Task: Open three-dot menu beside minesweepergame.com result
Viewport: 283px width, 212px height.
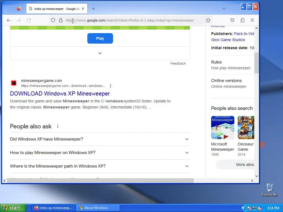Action: (x=111, y=86)
